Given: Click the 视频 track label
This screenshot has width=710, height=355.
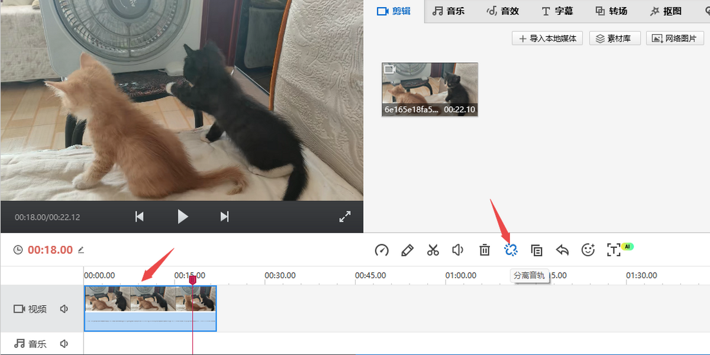Looking at the screenshot, I should pos(37,309).
